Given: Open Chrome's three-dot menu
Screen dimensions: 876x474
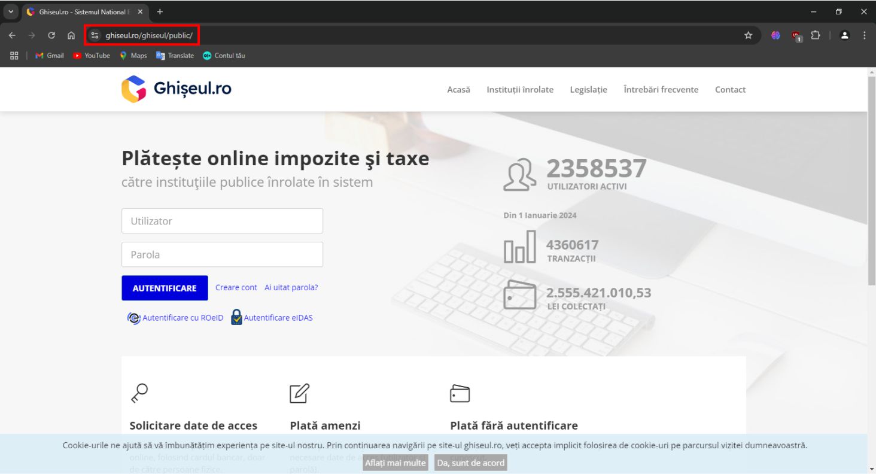Looking at the screenshot, I should click(864, 35).
